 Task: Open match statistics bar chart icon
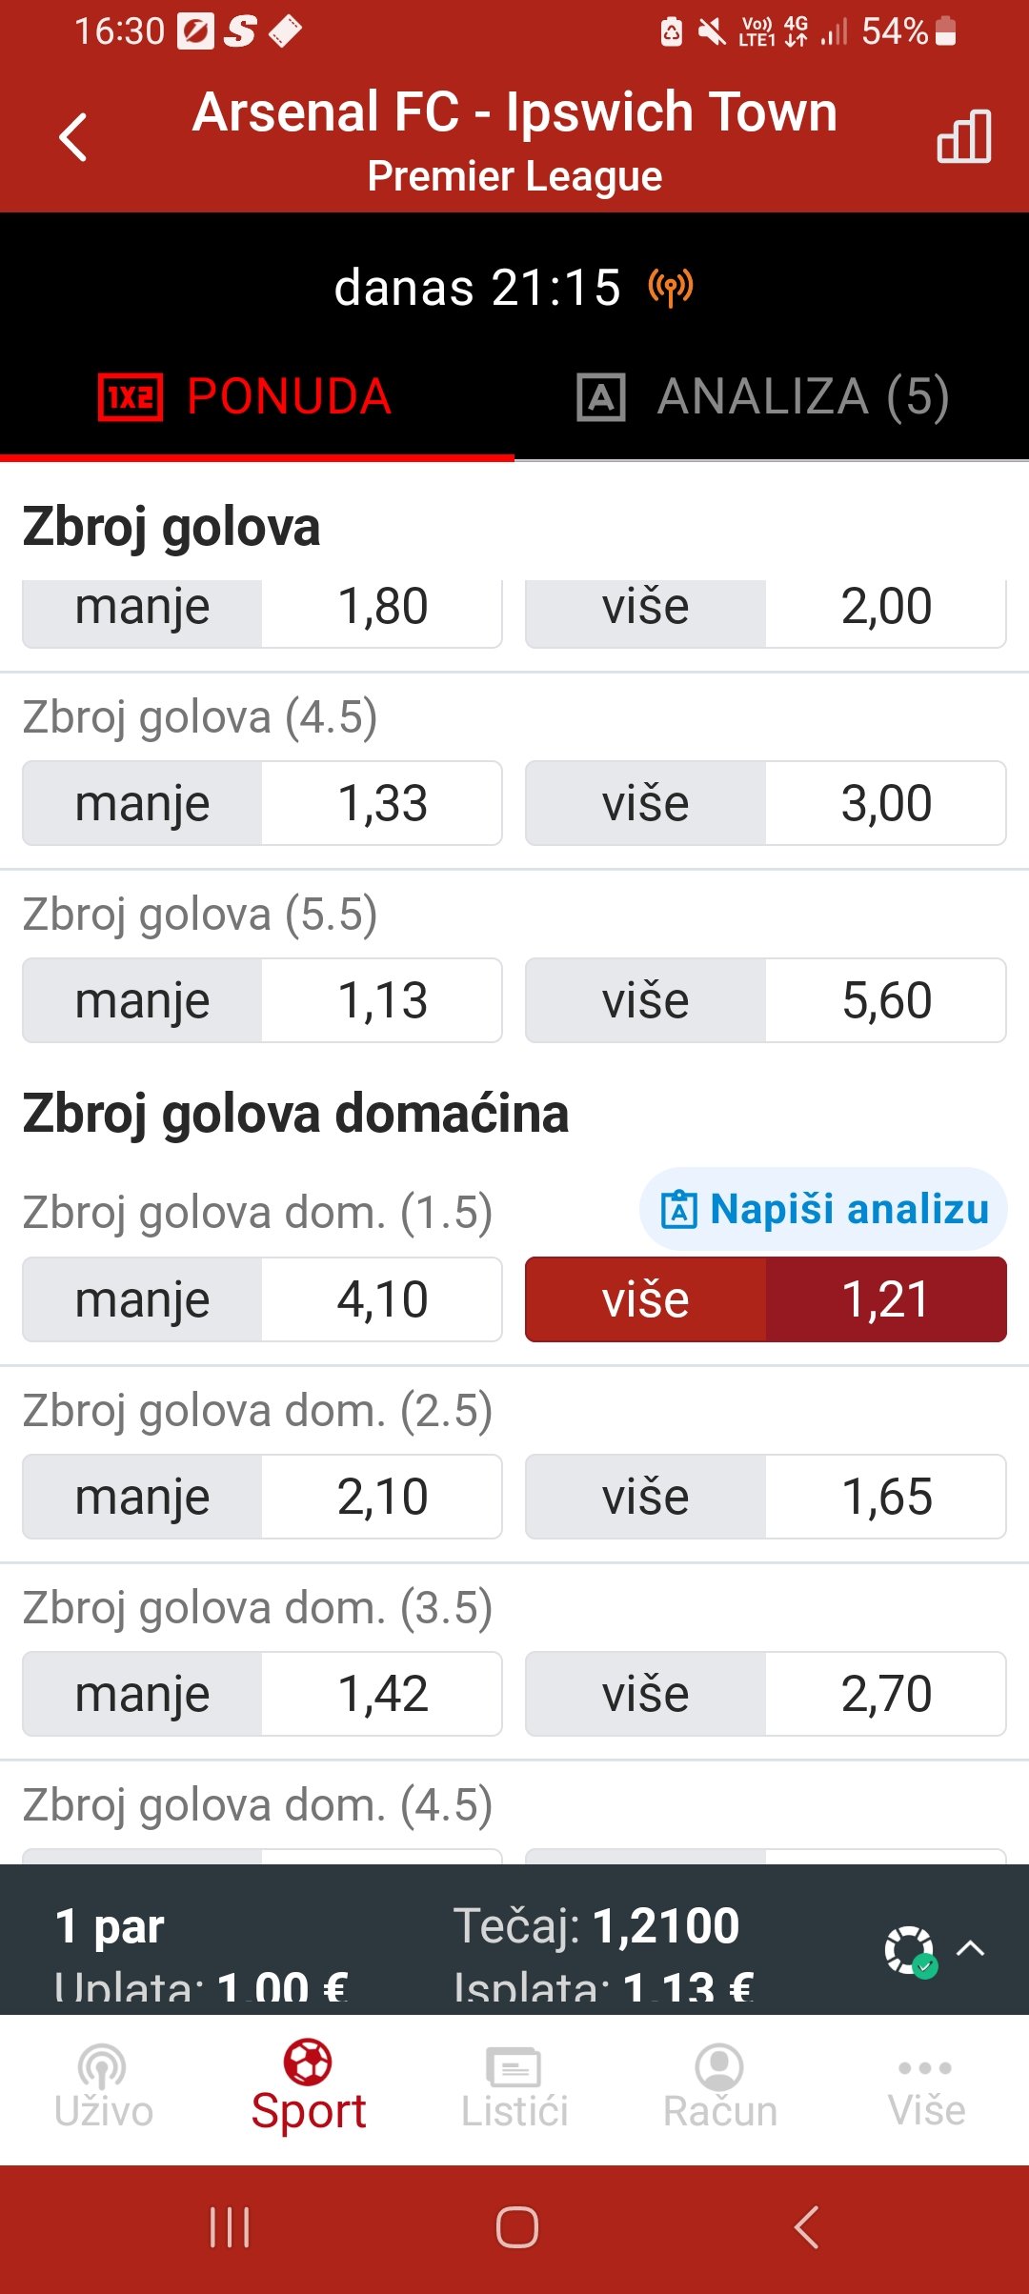pos(963,136)
